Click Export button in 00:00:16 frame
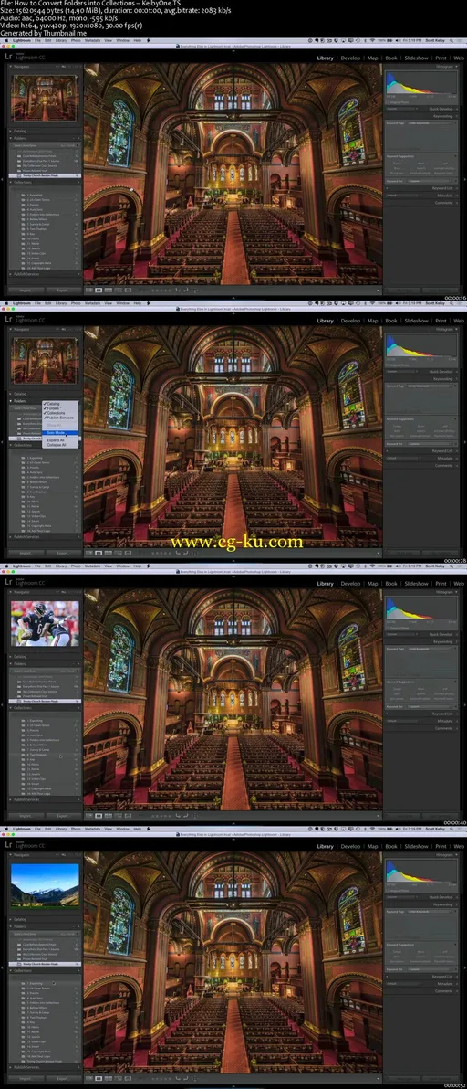The height and width of the screenshot is (1089, 467). point(62,291)
